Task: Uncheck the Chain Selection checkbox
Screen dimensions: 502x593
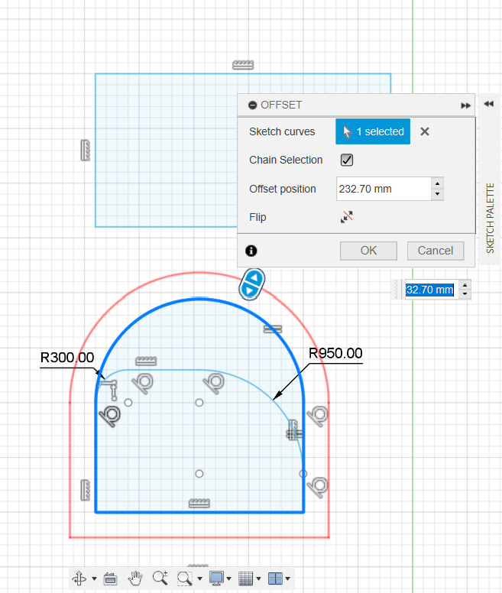Action: (347, 160)
